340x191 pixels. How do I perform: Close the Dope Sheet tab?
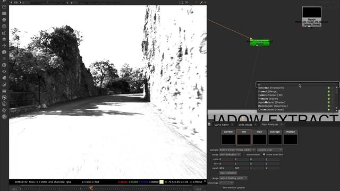pyautogui.click(x=256, y=125)
